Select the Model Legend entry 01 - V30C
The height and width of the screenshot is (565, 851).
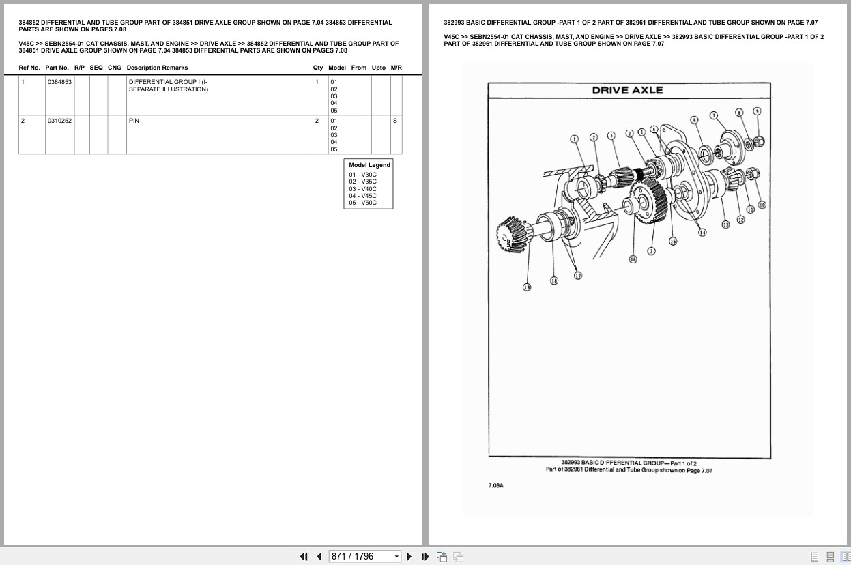[362, 174]
